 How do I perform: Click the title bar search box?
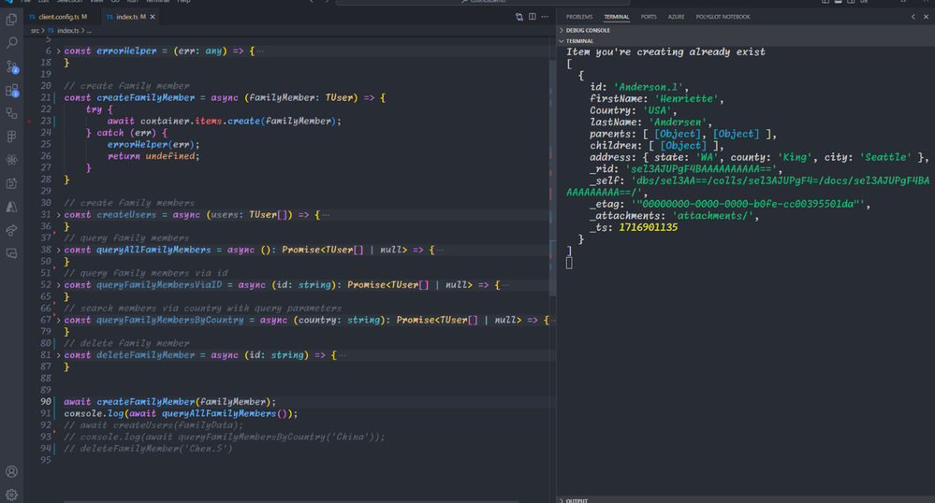tap(482, 2)
